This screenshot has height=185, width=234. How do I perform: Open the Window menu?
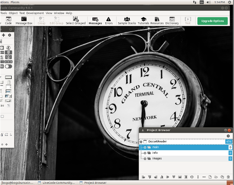pyautogui.click(x=59, y=13)
